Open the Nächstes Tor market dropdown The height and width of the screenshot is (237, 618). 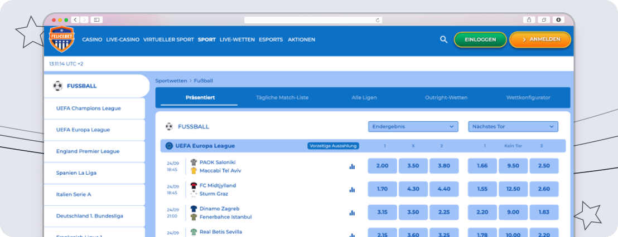click(x=513, y=126)
